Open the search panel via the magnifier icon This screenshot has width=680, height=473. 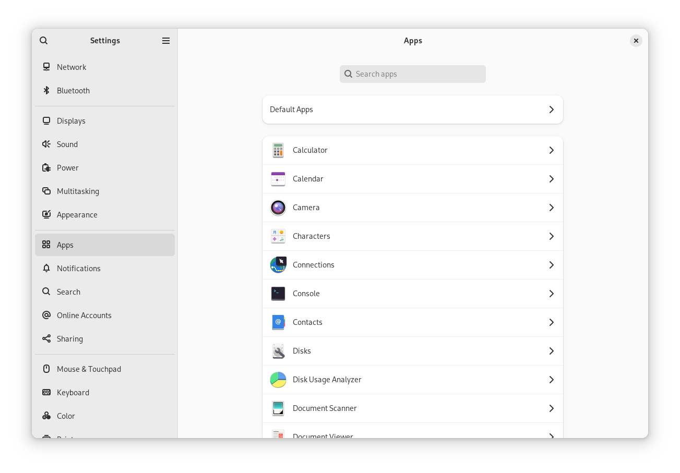tap(43, 40)
